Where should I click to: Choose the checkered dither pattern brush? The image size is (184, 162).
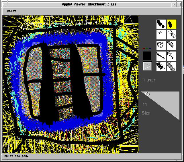click(x=172, y=67)
